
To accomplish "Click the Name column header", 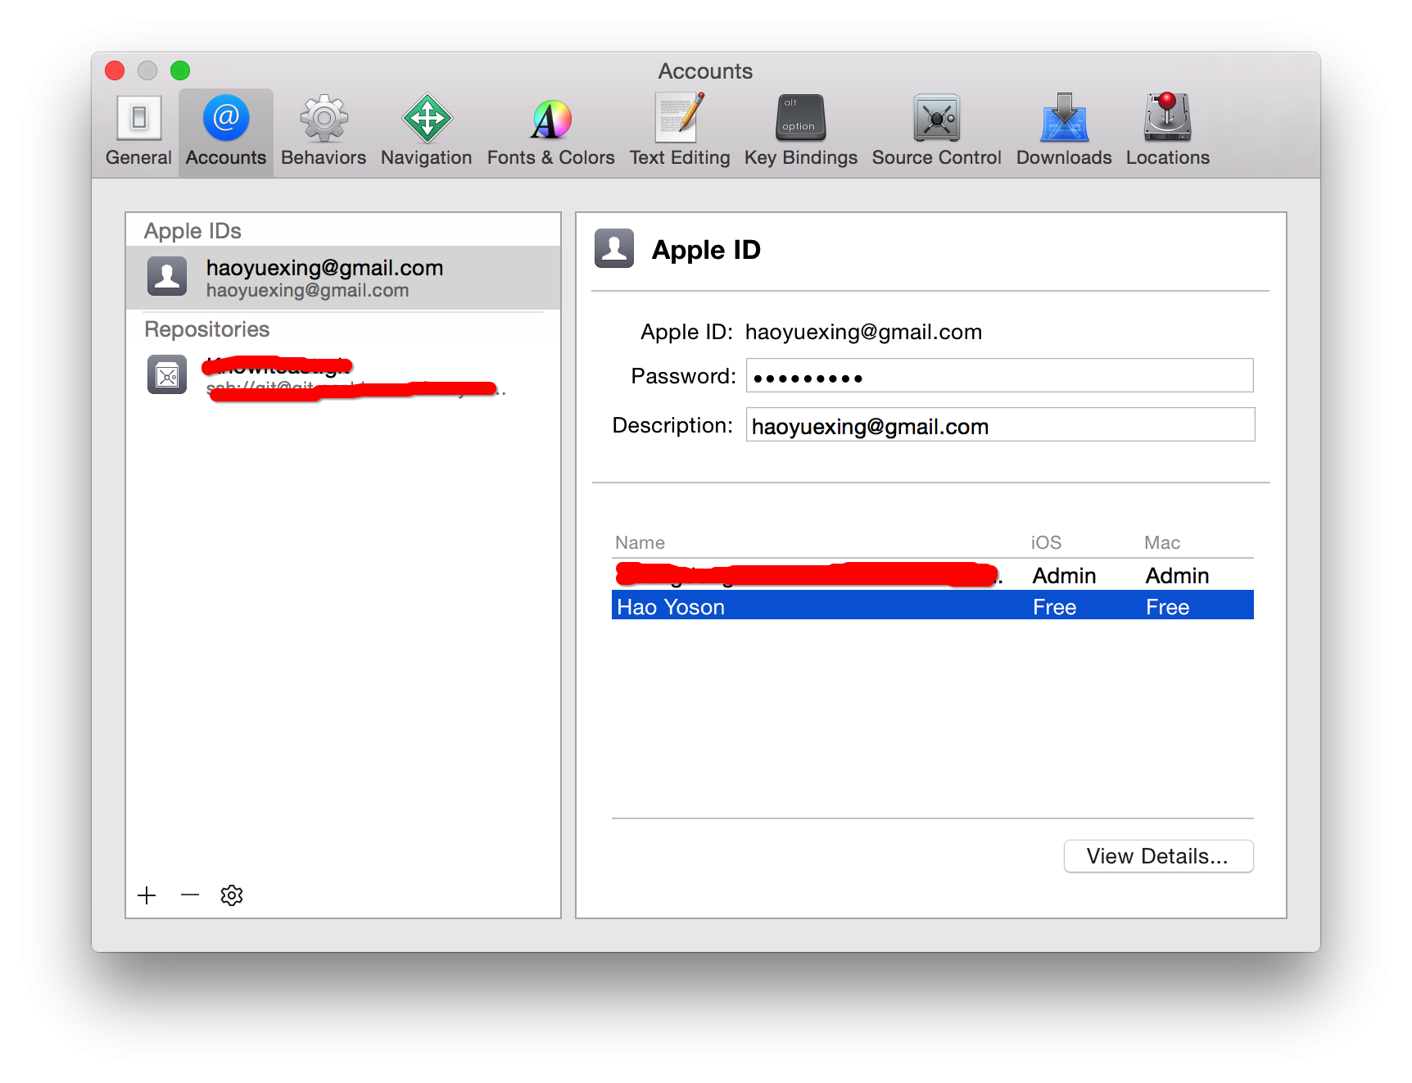I will [x=640, y=543].
